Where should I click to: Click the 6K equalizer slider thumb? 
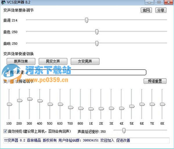pyautogui.click(x=142, y=104)
